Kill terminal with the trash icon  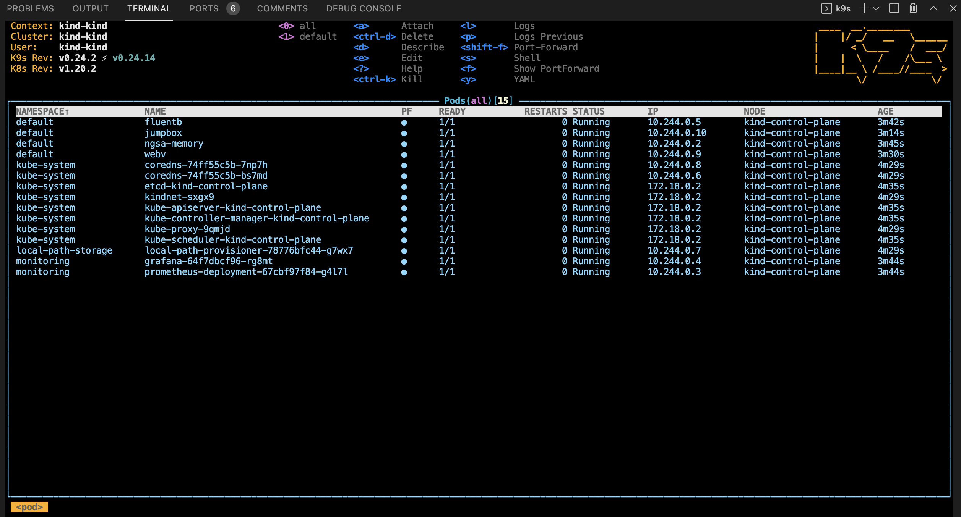[x=913, y=8]
